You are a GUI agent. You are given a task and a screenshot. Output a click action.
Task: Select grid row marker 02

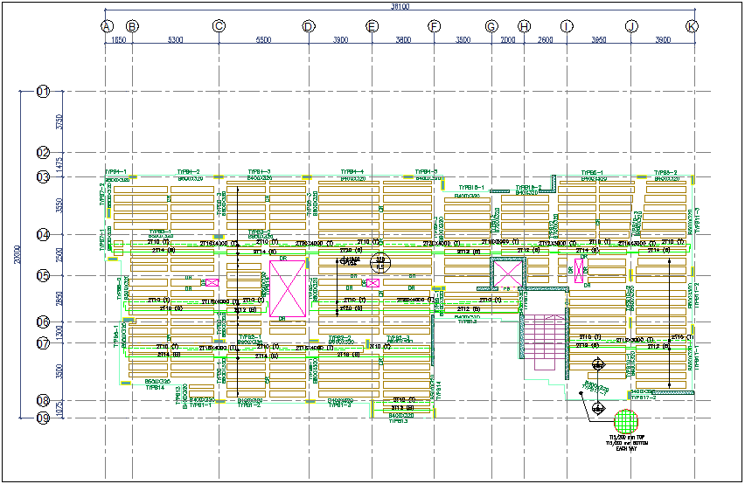point(43,152)
